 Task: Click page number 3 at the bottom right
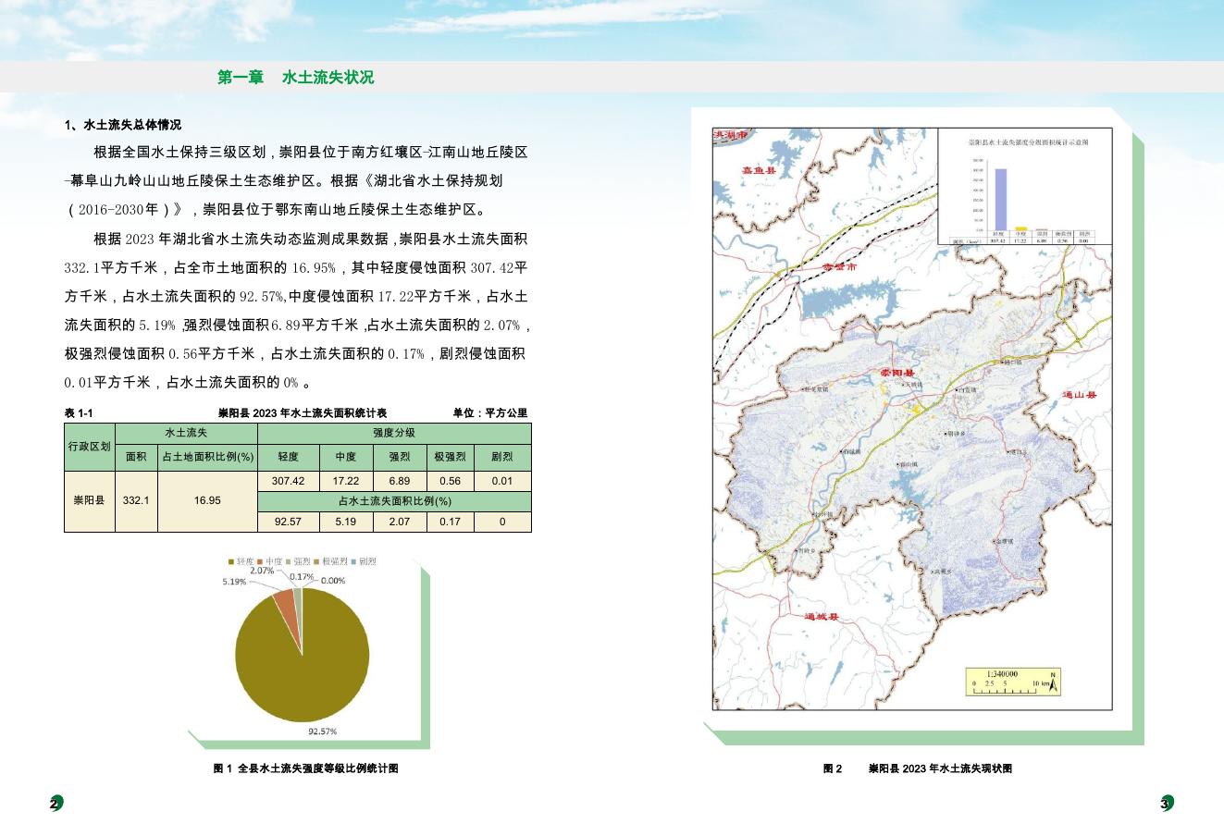coord(1166,804)
